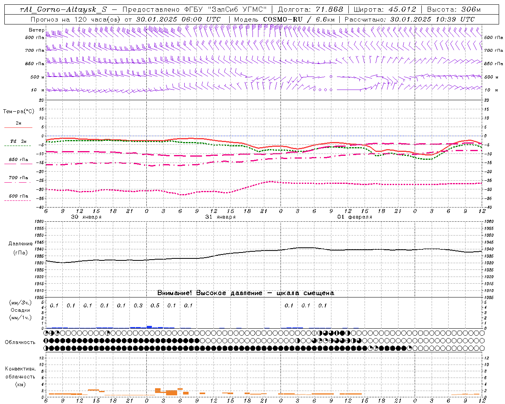This screenshot has height=404, width=505.
Task: Click the 'Td 2м' dew point legend entry
Action: (x=18, y=141)
